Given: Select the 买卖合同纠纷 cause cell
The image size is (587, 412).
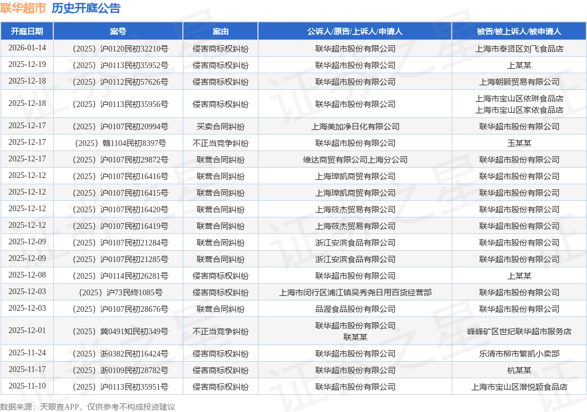Looking at the screenshot, I should [x=221, y=126].
